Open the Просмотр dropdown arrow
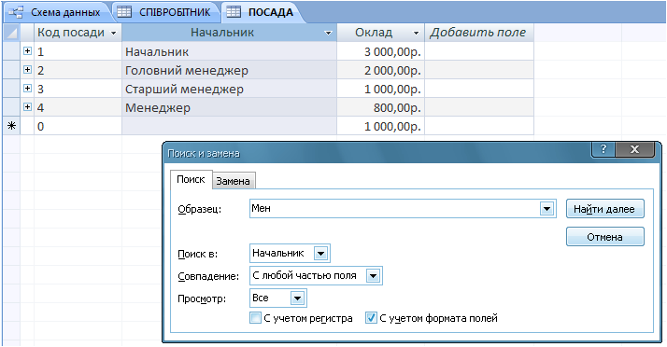Image resolution: width=667 pixels, height=347 pixels. [297, 298]
